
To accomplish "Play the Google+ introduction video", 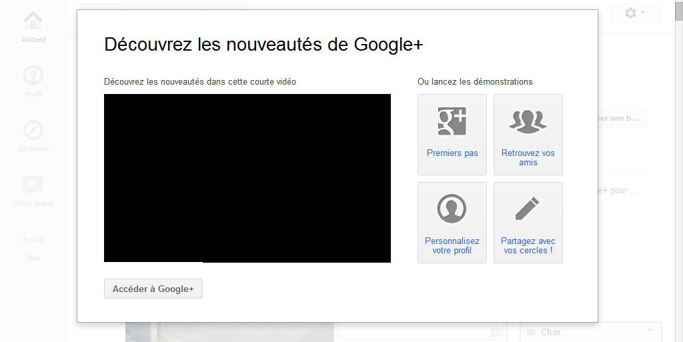I will tap(247, 178).
